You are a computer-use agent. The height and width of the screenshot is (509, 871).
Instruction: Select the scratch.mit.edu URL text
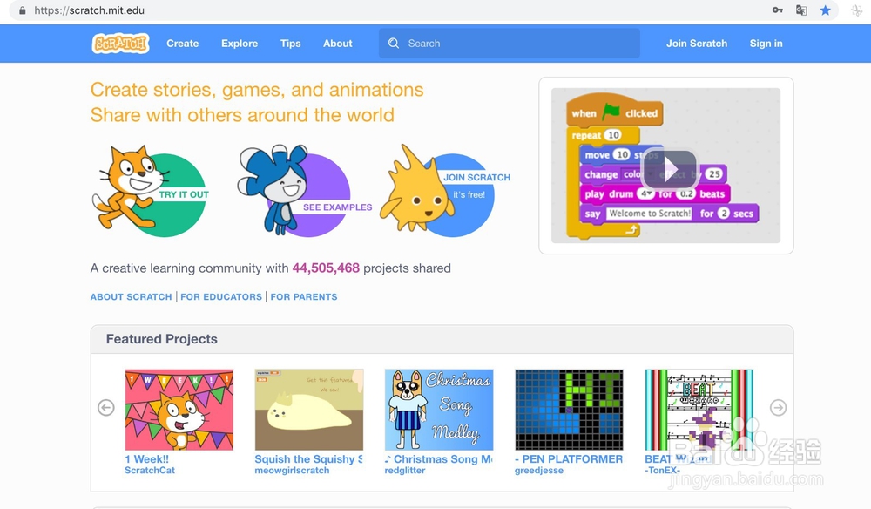point(90,10)
